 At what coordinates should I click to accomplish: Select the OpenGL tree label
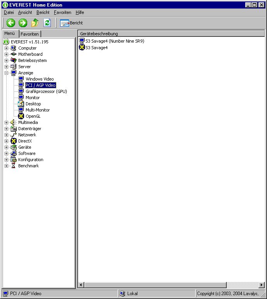[33, 116]
